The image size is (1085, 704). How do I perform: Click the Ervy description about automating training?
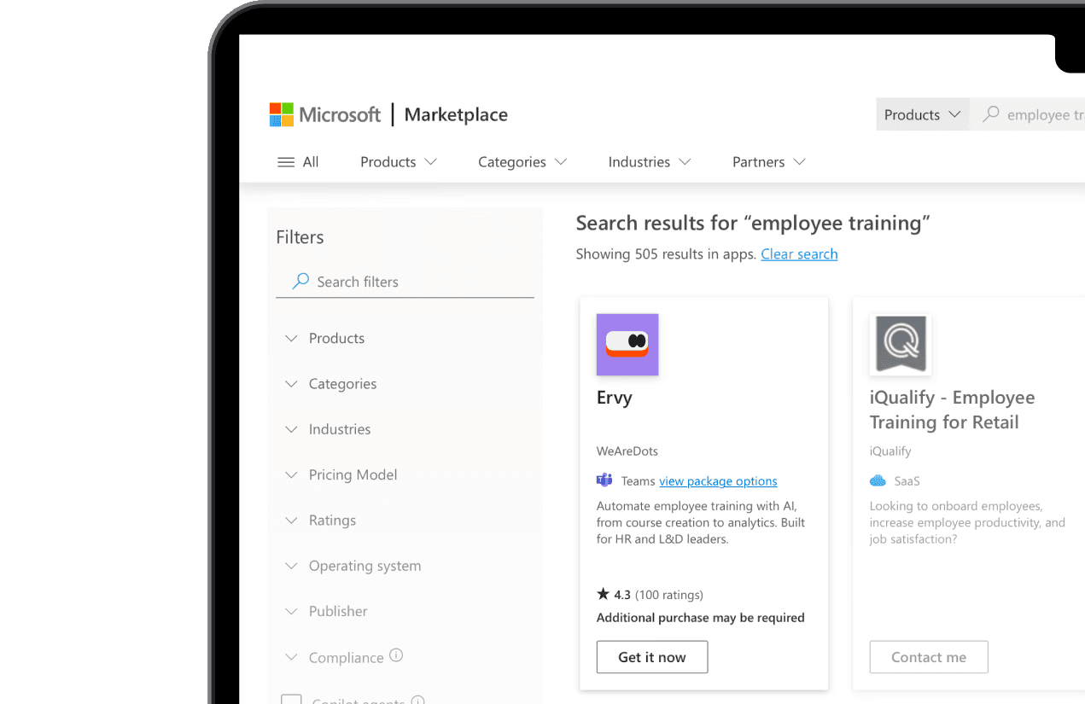click(701, 522)
